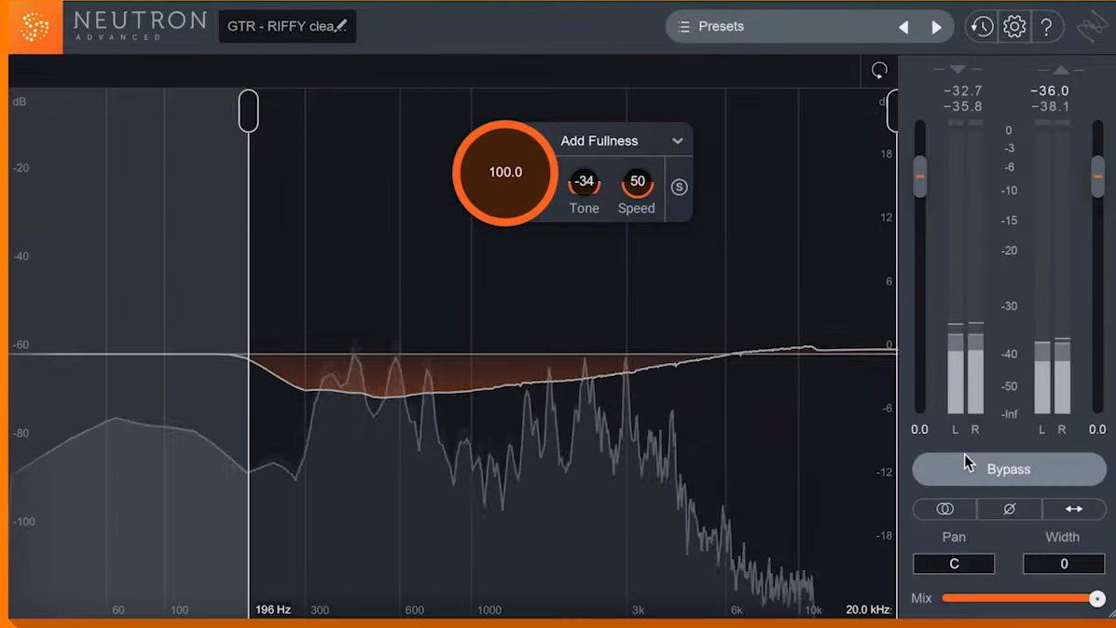Click the output meter up-arrow marker
Image resolution: width=1116 pixels, height=628 pixels.
[1061, 69]
